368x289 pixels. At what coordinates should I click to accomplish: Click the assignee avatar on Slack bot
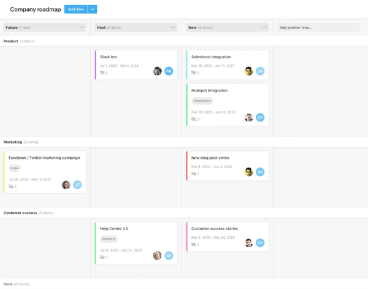[x=157, y=71]
